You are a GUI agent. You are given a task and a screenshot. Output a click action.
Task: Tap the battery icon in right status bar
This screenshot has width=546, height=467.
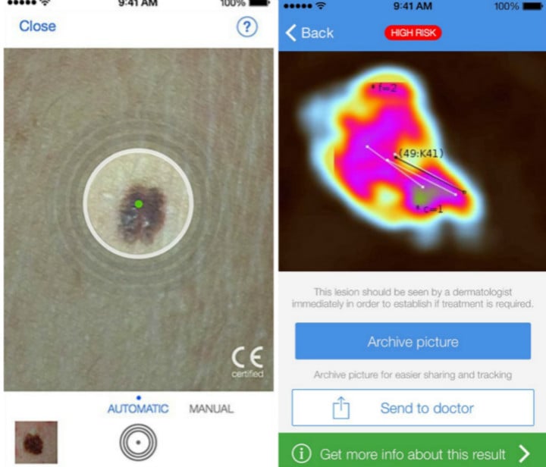point(532,6)
